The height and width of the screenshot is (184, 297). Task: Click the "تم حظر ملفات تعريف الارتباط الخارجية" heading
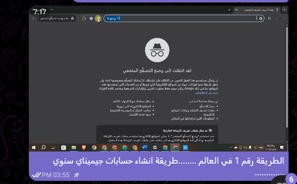point(185,131)
